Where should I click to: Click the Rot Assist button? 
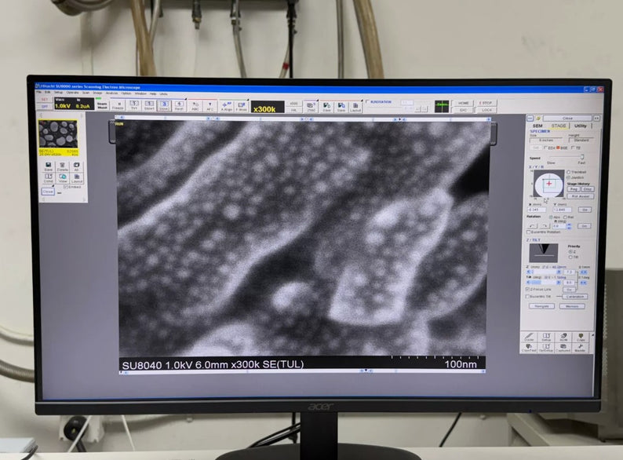coord(581,196)
